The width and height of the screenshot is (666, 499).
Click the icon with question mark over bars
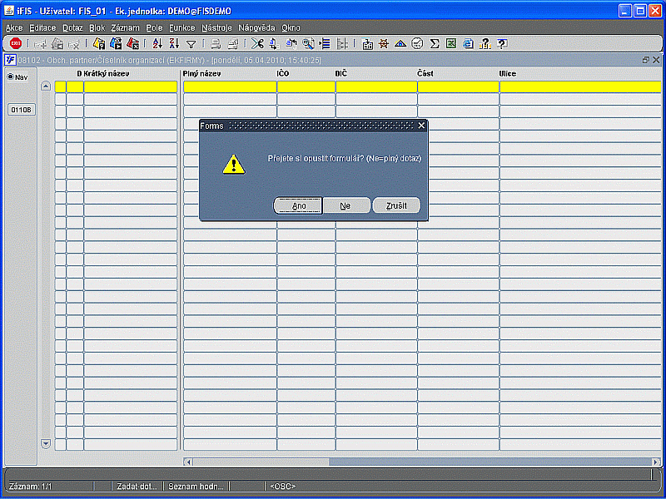tap(485, 43)
